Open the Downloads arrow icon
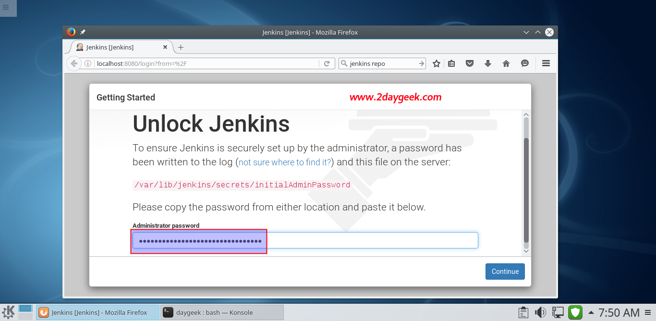This screenshot has height=321, width=656. tap(488, 63)
